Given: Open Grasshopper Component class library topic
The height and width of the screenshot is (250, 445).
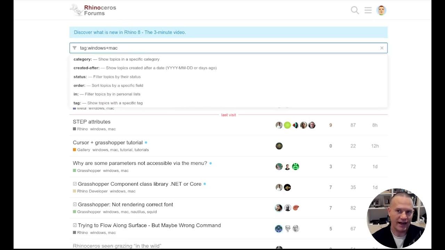Looking at the screenshot, I should click(x=139, y=184).
